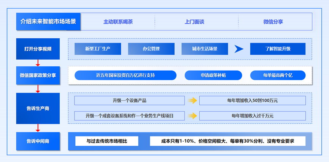
Task: Click the 申请政策补贴 pill
Action: tap(213, 75)
